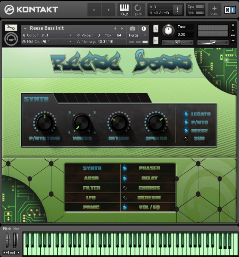Enable the SKREAM power LED
The width and height of the screenshot is (239, 257).
124,198
